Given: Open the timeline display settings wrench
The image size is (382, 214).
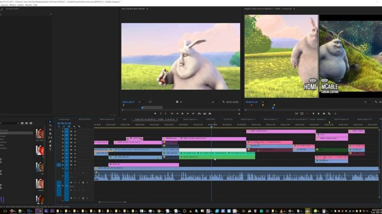Looking at the screenshot, I should 79,126.
